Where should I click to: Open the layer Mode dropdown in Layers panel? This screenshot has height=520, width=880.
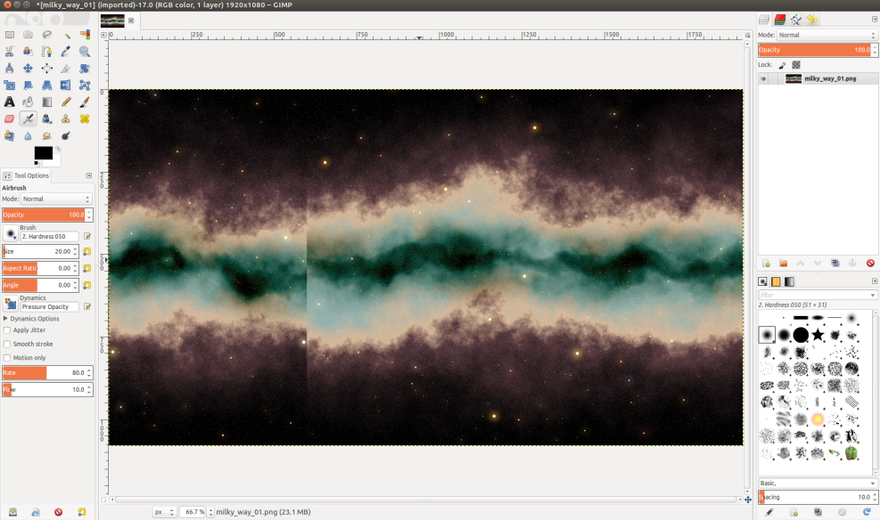827,35
